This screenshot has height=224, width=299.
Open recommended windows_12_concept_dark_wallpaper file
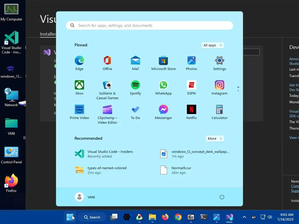(194, 154)
